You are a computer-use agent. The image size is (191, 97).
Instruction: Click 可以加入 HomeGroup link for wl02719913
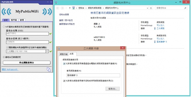[160, 39]
